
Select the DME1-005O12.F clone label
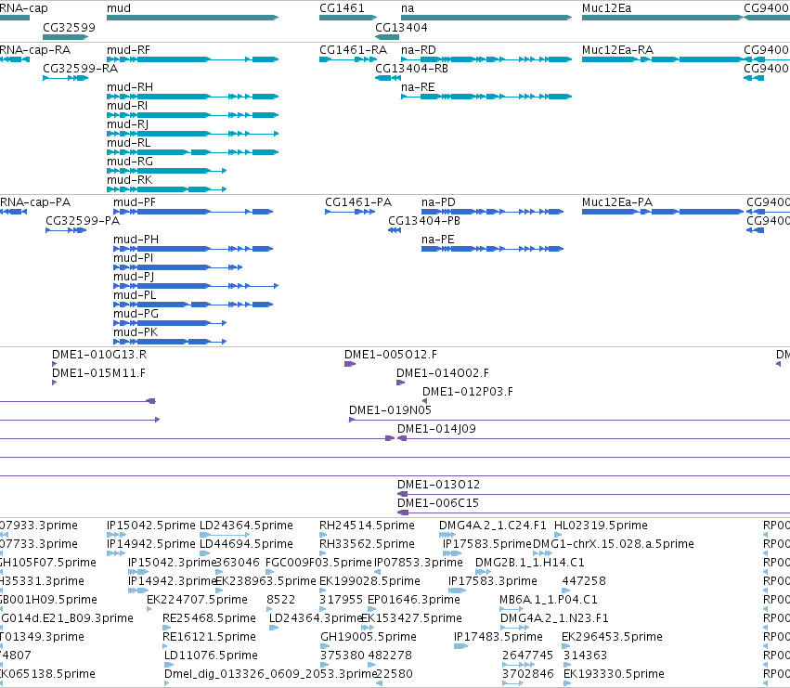click(x=391, y=355)
